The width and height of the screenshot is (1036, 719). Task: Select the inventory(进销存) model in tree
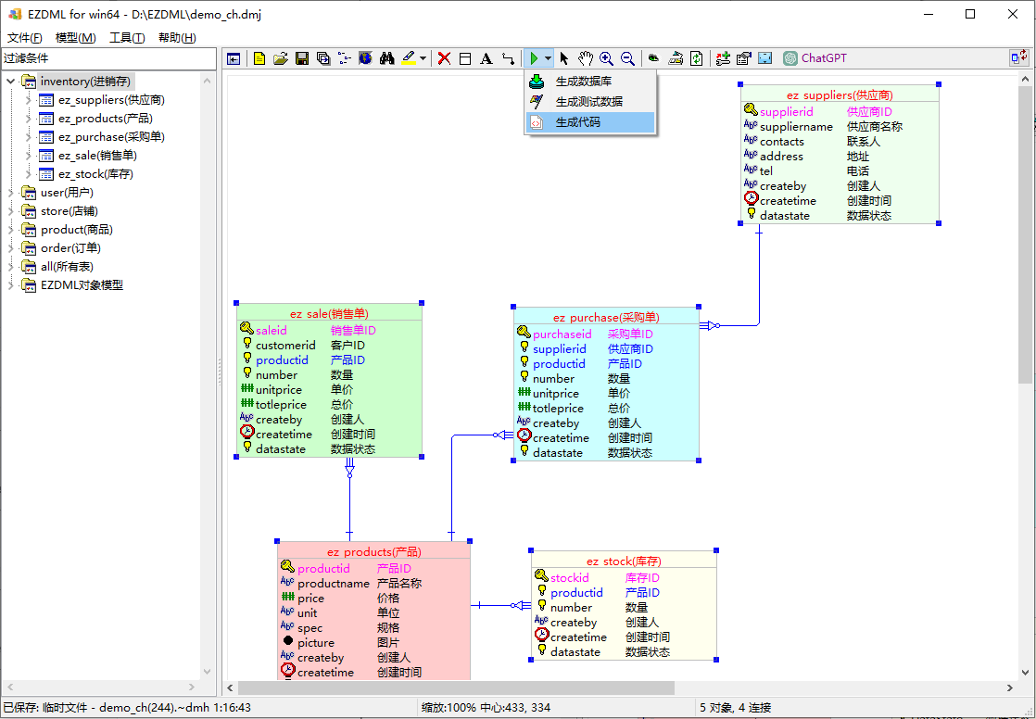click(x=85, y=82)
